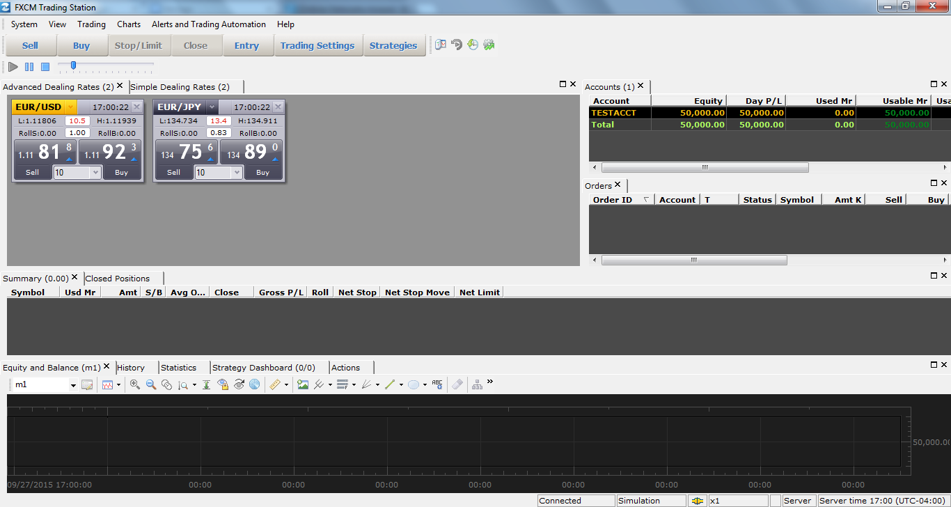Sort orders by Order ID column
Screen dimensions: 951x507
[620, 200]
